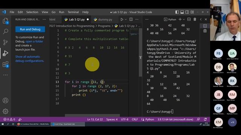Click the +11 participants avatar
241x135 pixels.
[x=232, y=122]
